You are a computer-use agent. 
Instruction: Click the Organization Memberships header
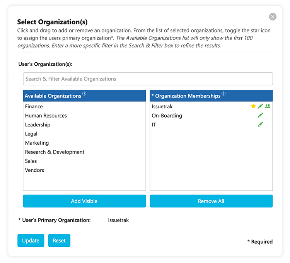click(211, 96)
